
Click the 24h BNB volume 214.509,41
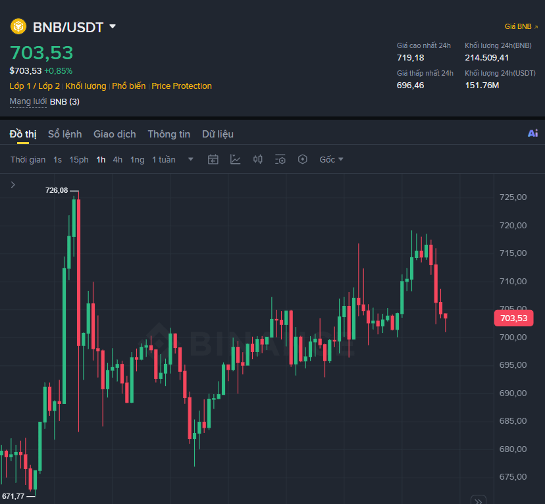[x=487, y=58]
